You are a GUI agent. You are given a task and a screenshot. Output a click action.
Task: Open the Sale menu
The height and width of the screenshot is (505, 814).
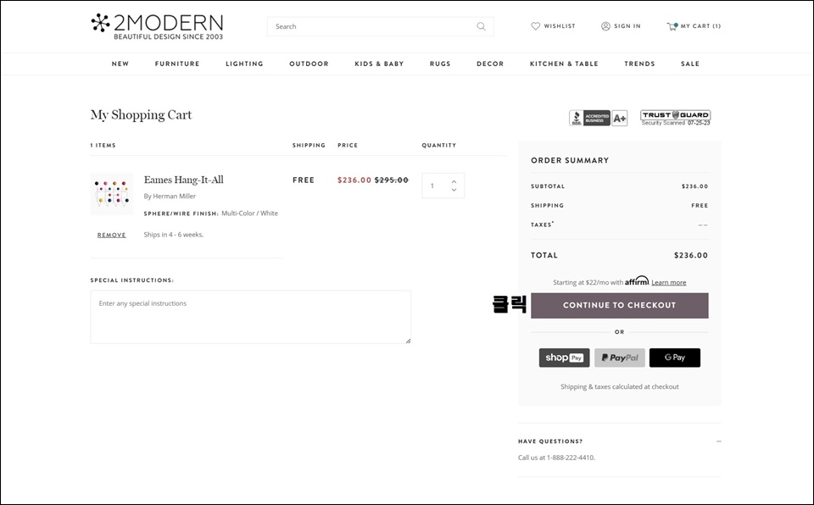click(690, 64)
